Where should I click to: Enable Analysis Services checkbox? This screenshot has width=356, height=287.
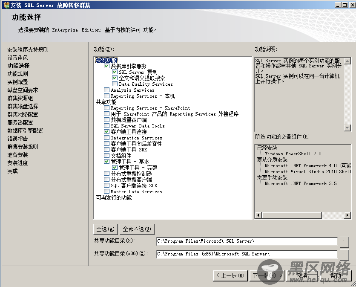click(107, 90)
